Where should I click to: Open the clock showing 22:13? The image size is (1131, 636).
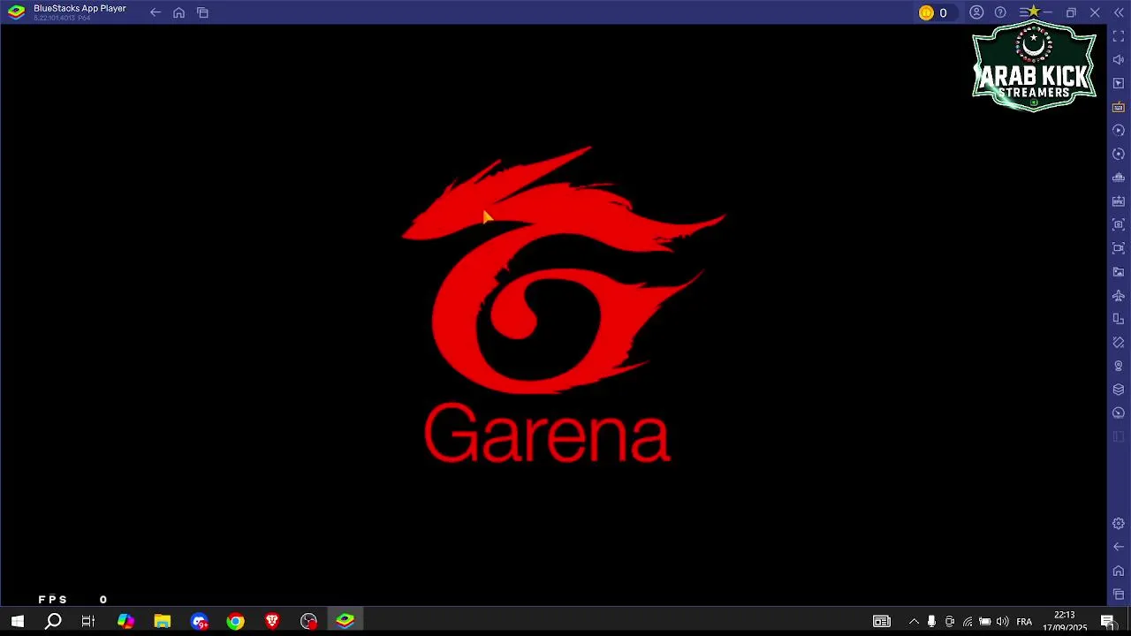(x=1064, y=621)
